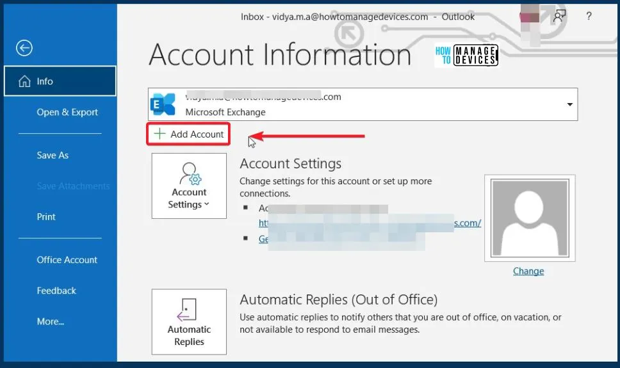
Task: Choose Save As in the sidebar
Action: point(53,156)
